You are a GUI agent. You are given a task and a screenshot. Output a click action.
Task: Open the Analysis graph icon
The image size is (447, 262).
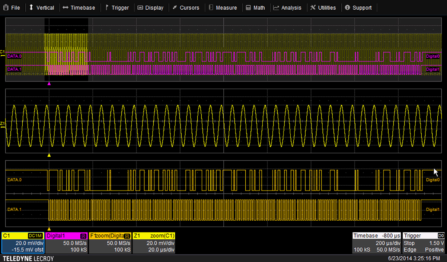pos(276,7)
